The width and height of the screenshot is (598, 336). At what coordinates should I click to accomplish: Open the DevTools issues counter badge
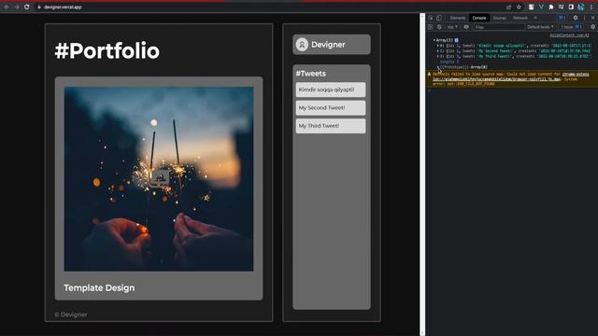(x=562, y=18)
